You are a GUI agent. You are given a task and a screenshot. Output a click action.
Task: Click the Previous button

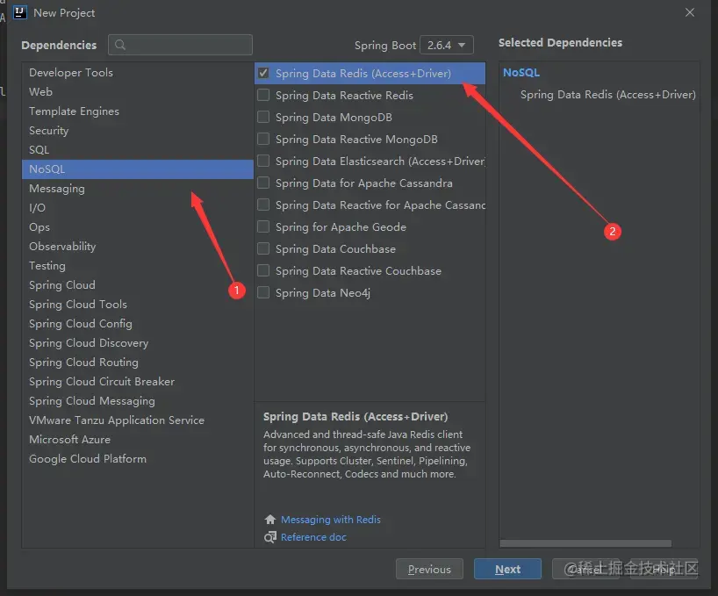point(429,569)
